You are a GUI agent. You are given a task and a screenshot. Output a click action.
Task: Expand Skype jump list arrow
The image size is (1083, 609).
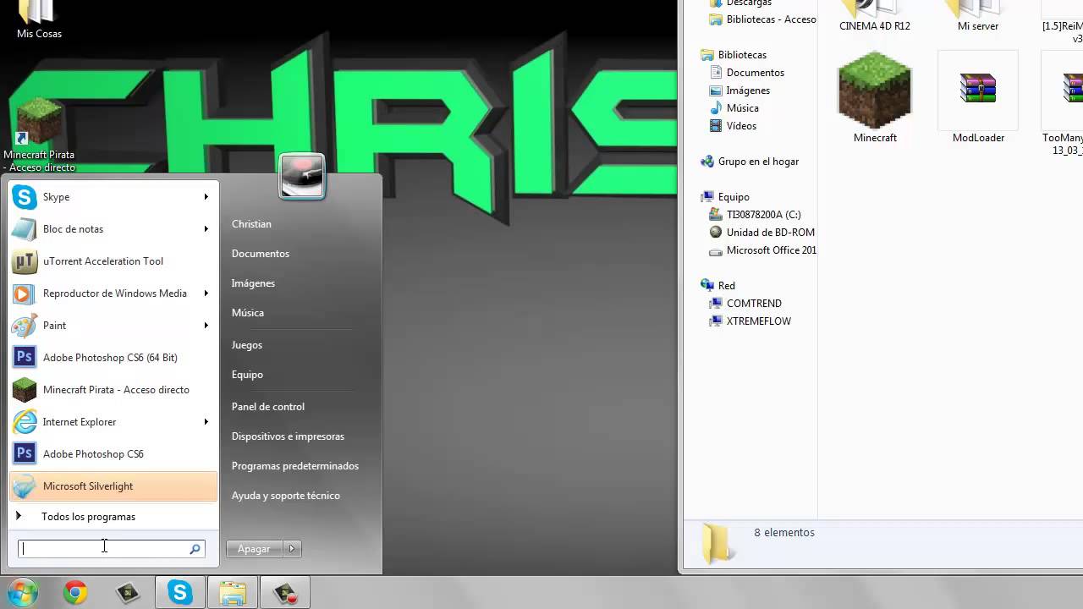click(x=206, y=197)
